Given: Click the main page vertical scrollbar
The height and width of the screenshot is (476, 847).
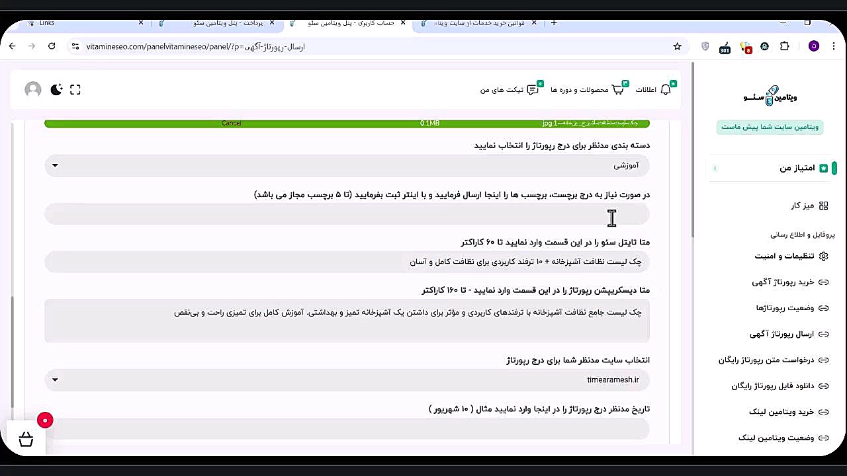Looking at the screenshot, I should click(x=693, y=149).
